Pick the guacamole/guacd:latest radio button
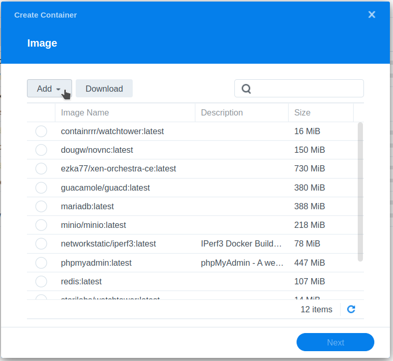The height and width of the screenshot is (361, 393). (x=41, y=187)
